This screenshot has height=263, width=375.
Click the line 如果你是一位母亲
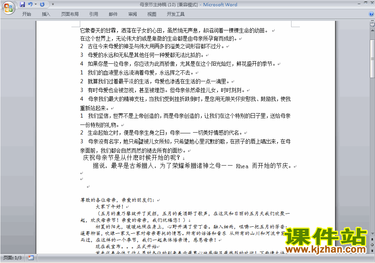pyautogui.click(x=178, y=64)
